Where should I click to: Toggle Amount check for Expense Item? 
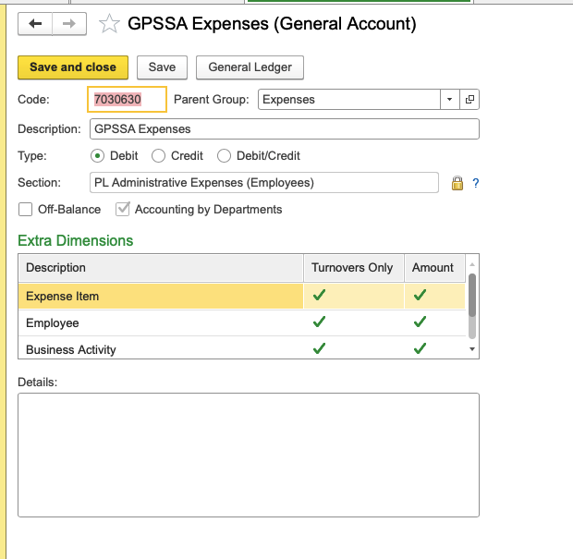[420, 296]
